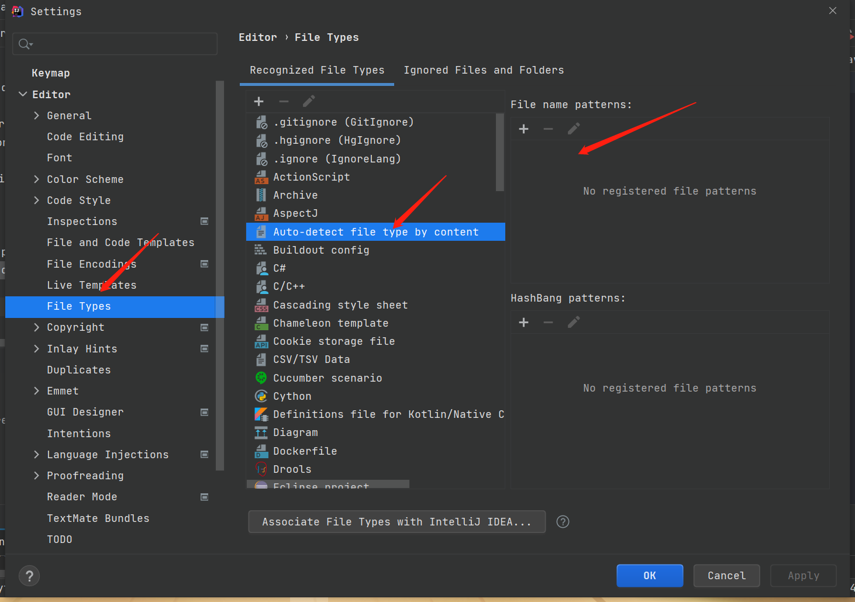855x602 pixels.
Task: Collapse the Editor settings section
Action: (x=23, y=95)
